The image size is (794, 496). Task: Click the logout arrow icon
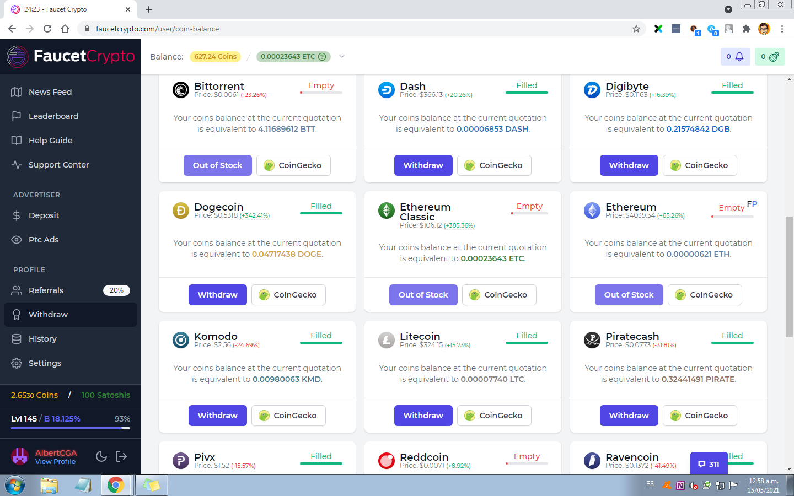(121, 456)
